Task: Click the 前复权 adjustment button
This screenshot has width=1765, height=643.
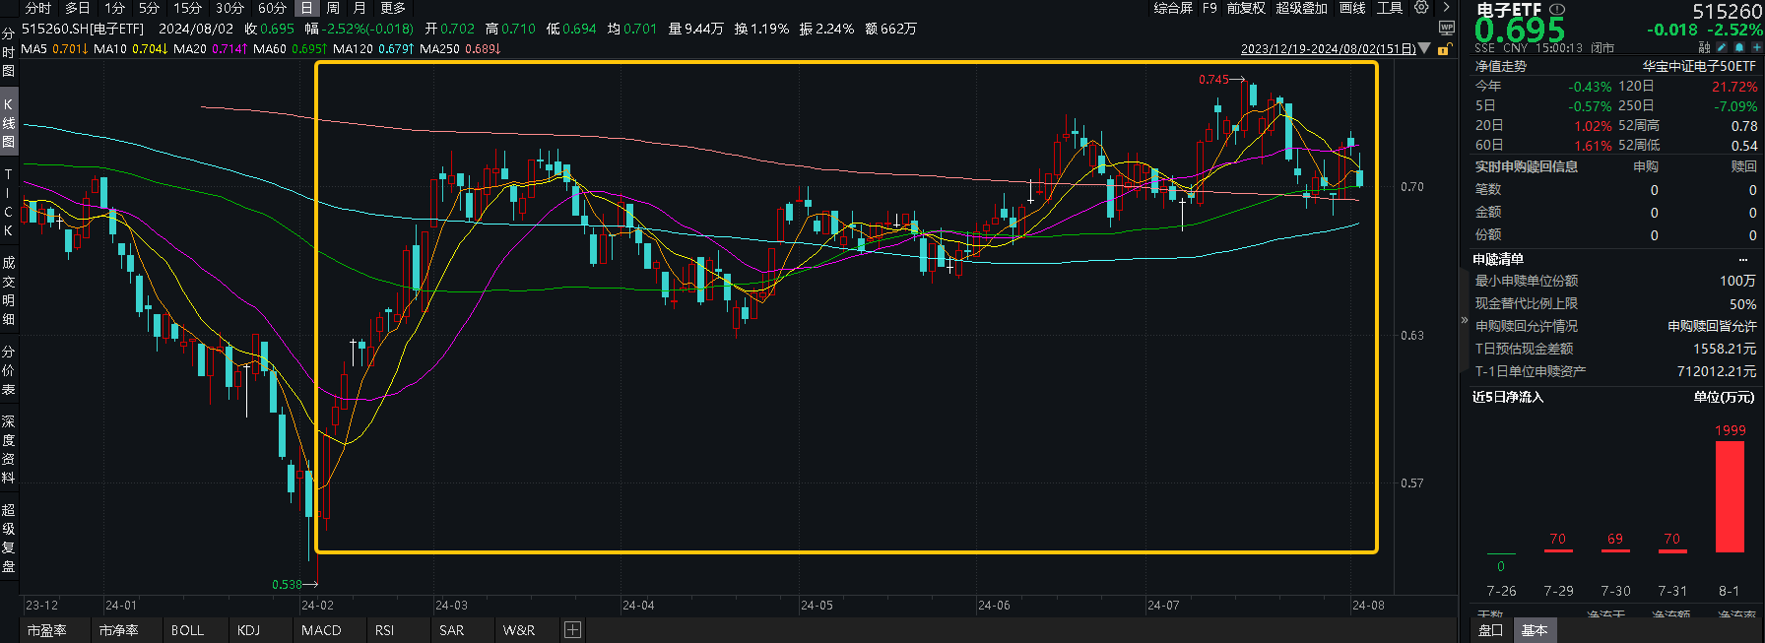Action: coord(1246,8)
